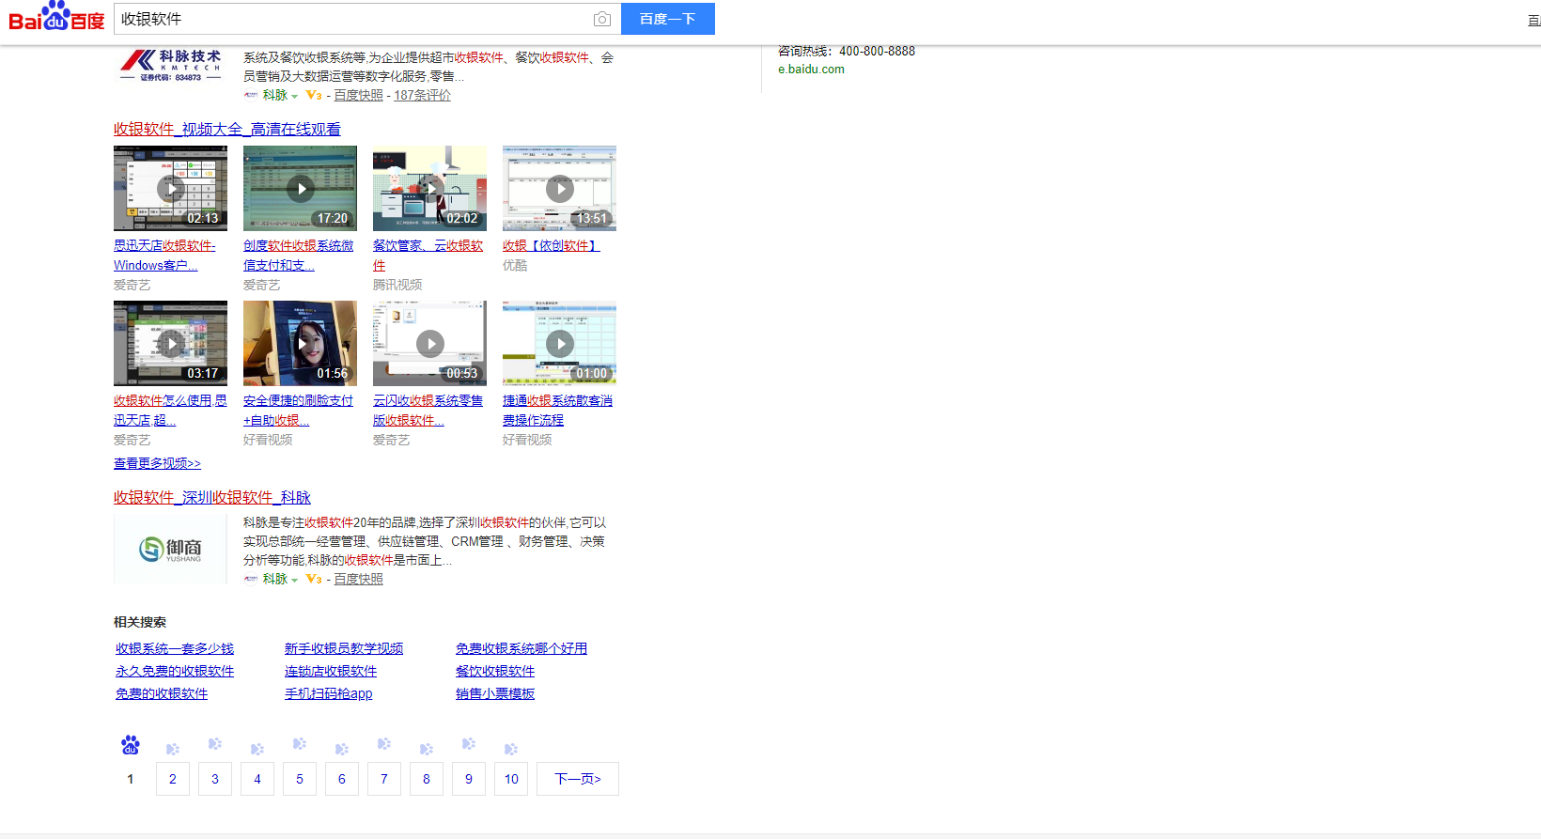1541x839 pixels.
Task: Go to results page 9
Action: (469, 779)
